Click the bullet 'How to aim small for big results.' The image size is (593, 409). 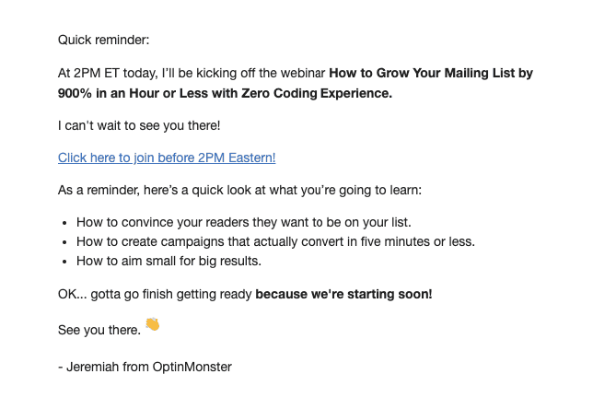[169, 261]
